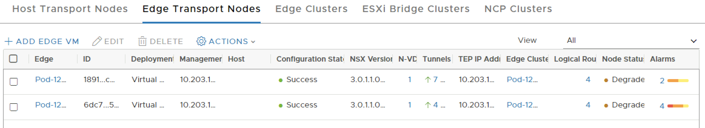Image resolution: width=705 pixels, height=128 pixels.
Task: Click the pencil Edit icon
Action: point(97,41)
